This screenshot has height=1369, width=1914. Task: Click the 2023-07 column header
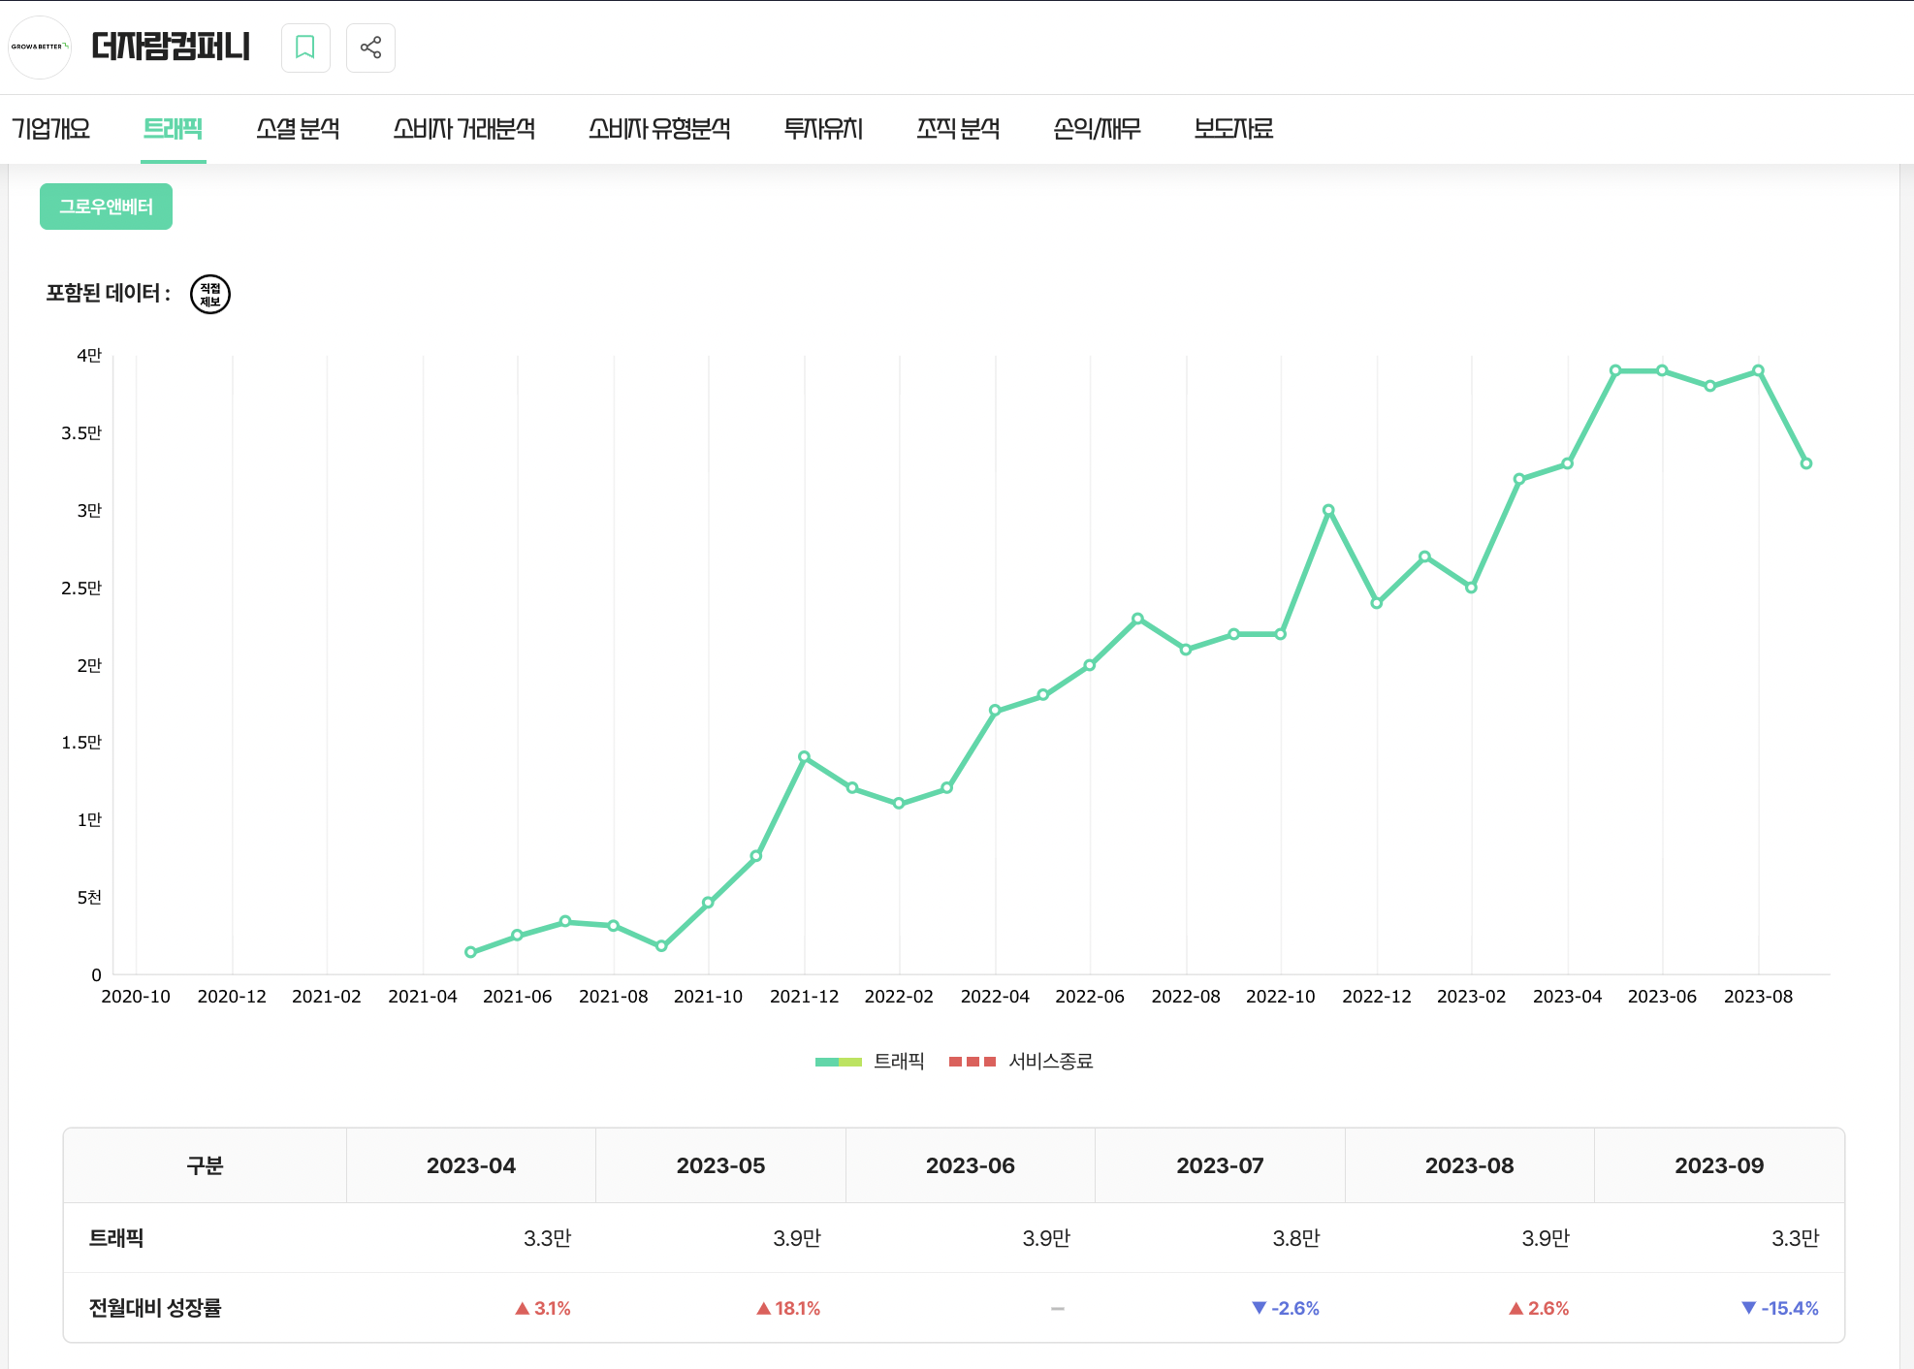[x=1220, y=1165]
